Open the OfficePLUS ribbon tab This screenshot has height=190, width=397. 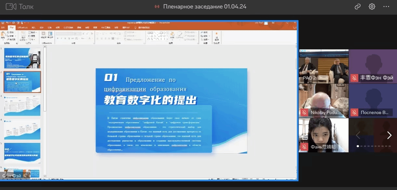tap(23, 28)
